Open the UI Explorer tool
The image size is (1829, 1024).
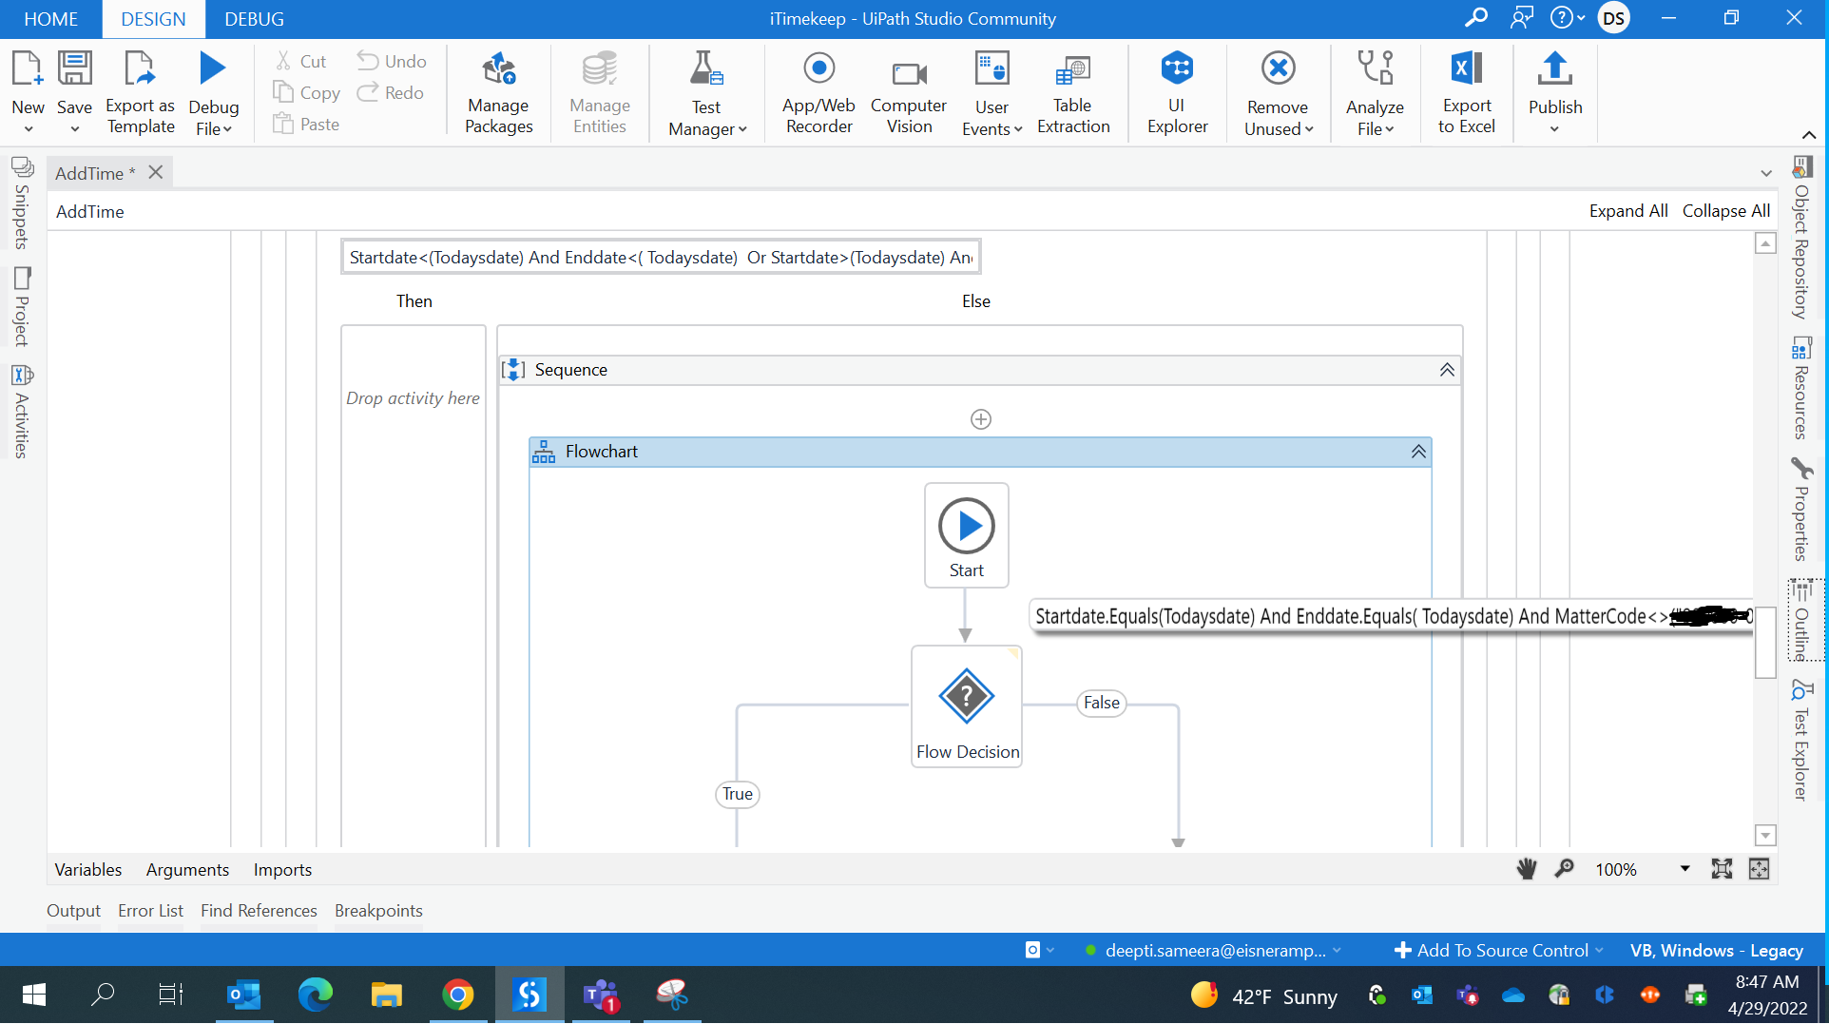click(x=1176, y=92)
